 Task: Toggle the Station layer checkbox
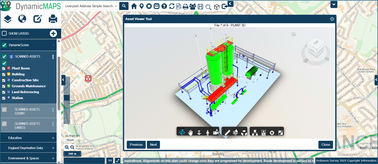coord(4,98)
